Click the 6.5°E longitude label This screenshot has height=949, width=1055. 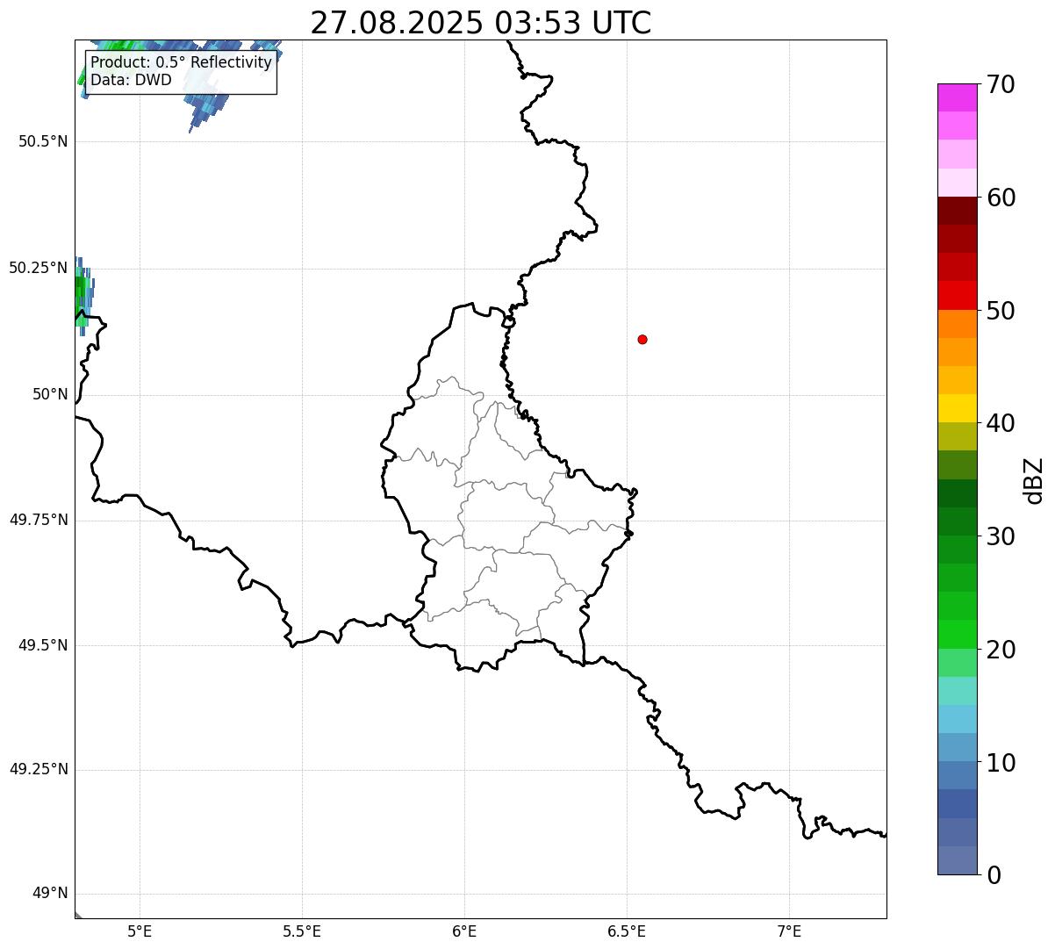(x=627, y=931)
